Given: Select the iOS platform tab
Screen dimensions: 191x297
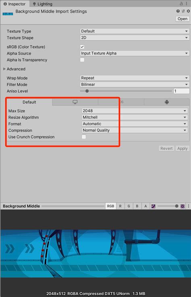Looking at the screenshot, I should point(121,102).
